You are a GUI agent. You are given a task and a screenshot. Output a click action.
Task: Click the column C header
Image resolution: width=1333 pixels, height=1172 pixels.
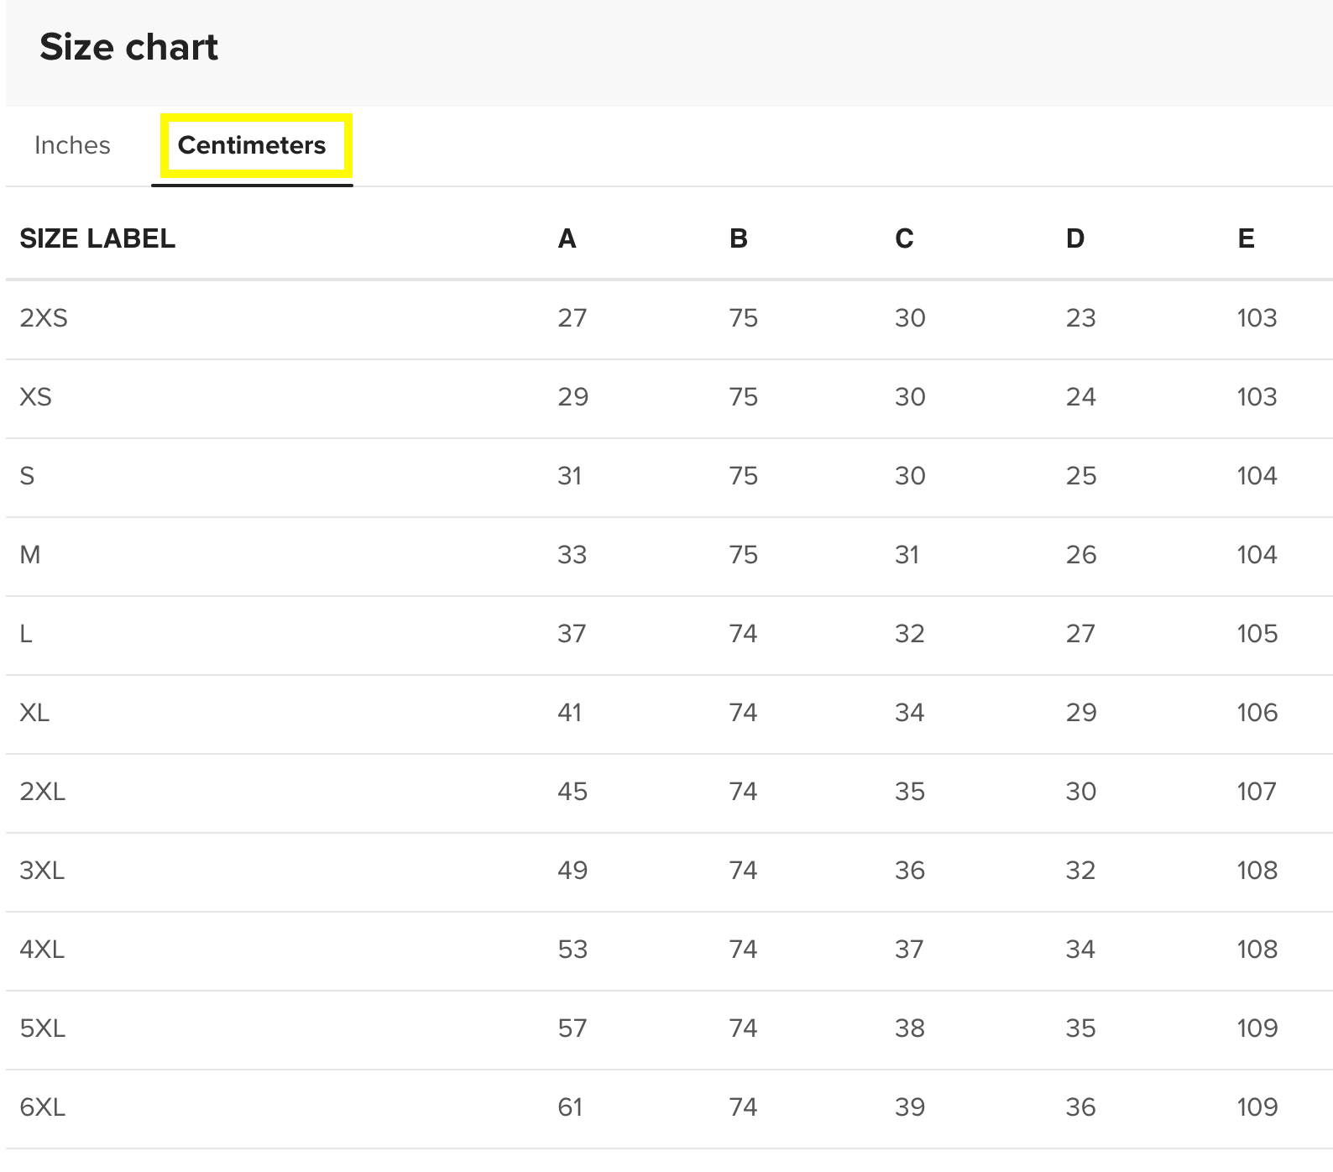click(x=904, y=238)
